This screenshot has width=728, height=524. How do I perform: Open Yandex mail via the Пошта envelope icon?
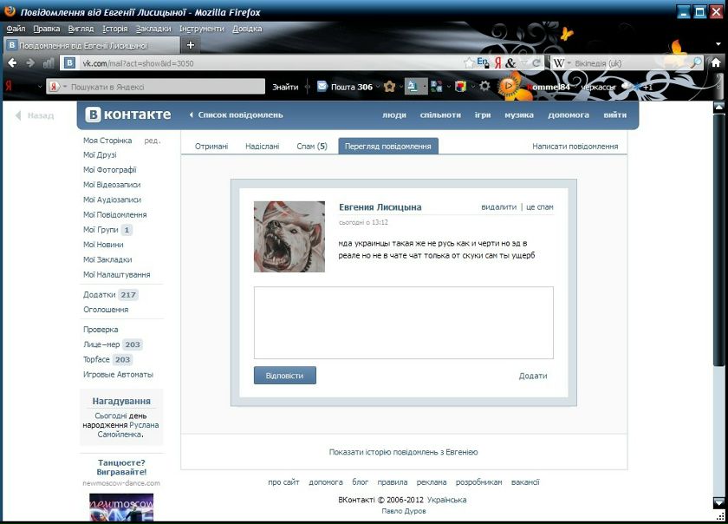[x=322, y=87]
